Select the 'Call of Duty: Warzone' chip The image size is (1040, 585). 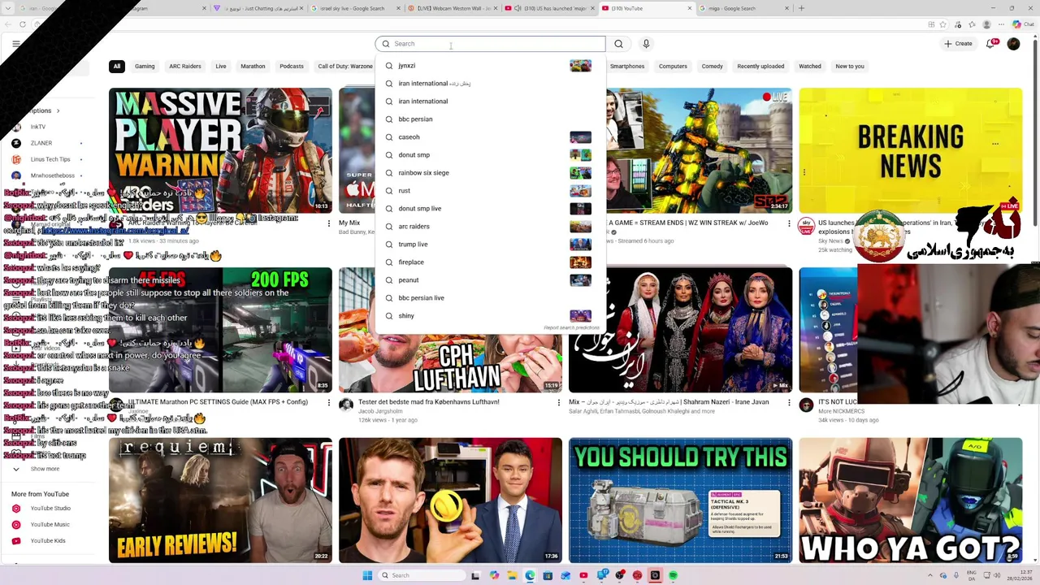[x=345, y=67]
